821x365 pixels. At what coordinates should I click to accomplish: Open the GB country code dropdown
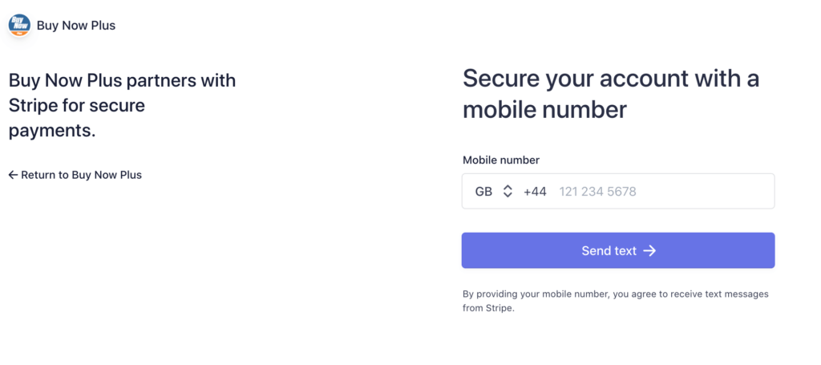pos(494,192)
